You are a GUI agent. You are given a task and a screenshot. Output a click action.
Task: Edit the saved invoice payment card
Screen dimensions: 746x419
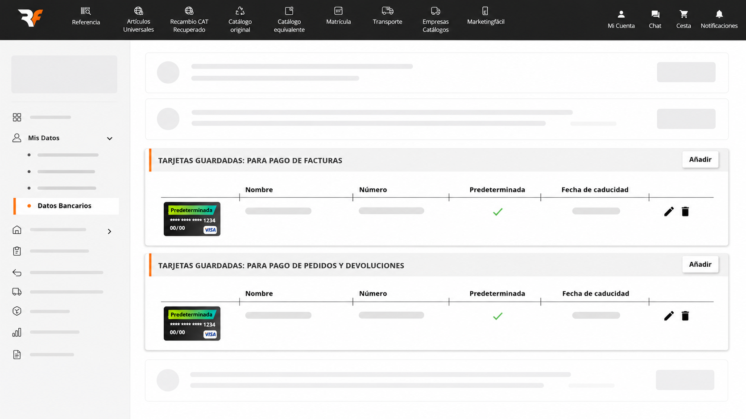coord(669,212)
